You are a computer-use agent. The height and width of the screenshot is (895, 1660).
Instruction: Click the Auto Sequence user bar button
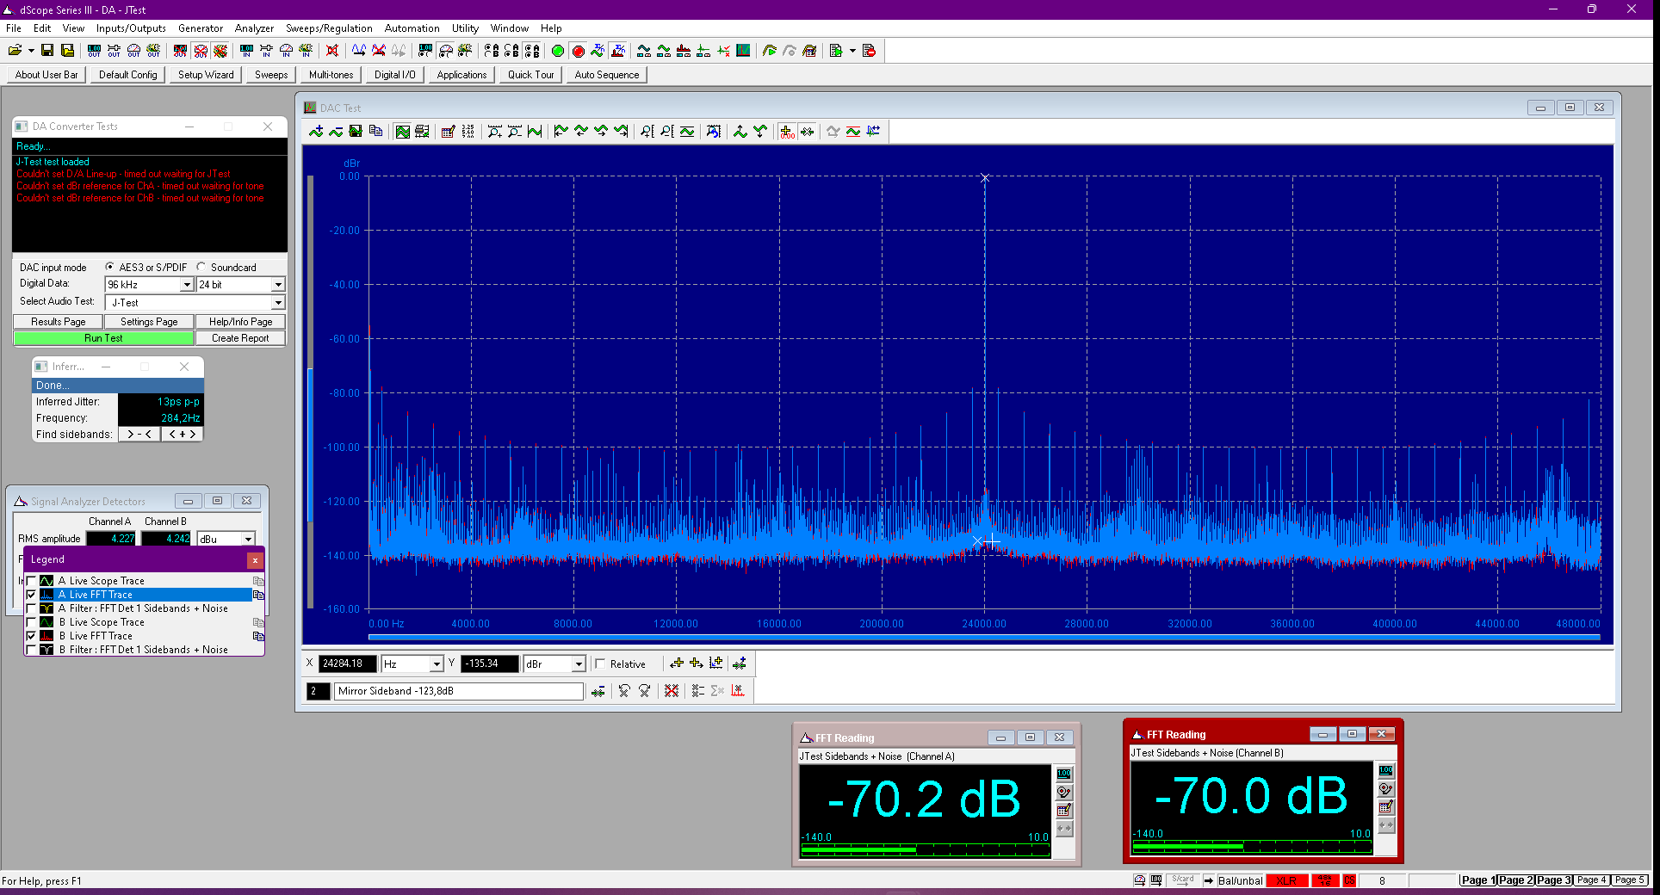(607, 75)
